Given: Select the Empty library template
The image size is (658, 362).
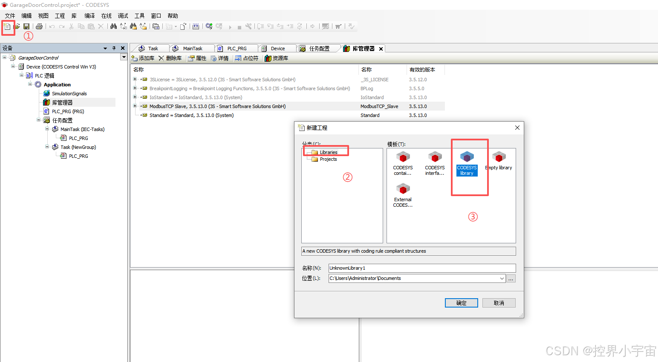Looking at the screenshot, I should pos(499,161).
